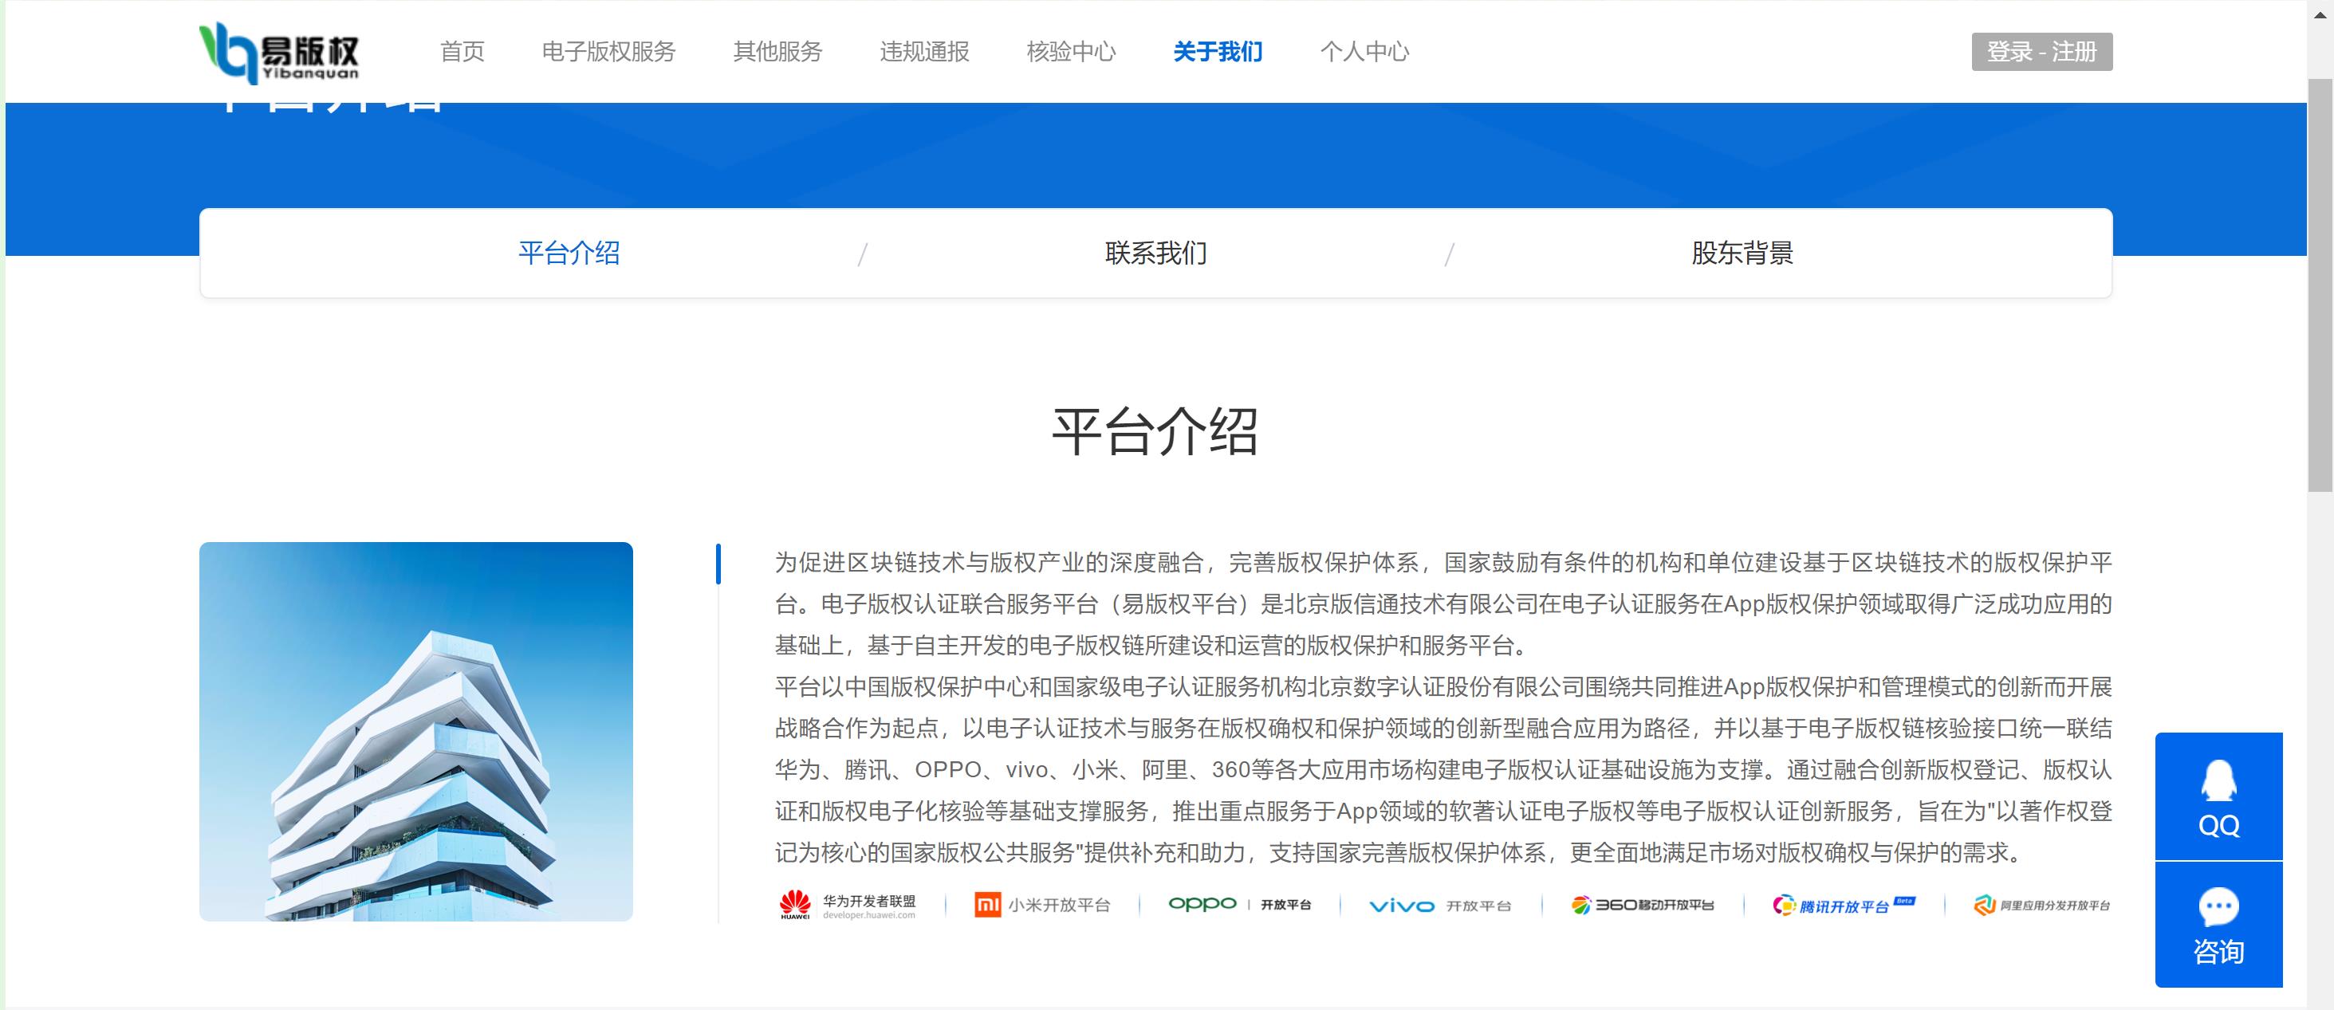The image size is (2334, 1010).
Task: Click the 登录 - 注册 button
Action: click(2041, 52)
